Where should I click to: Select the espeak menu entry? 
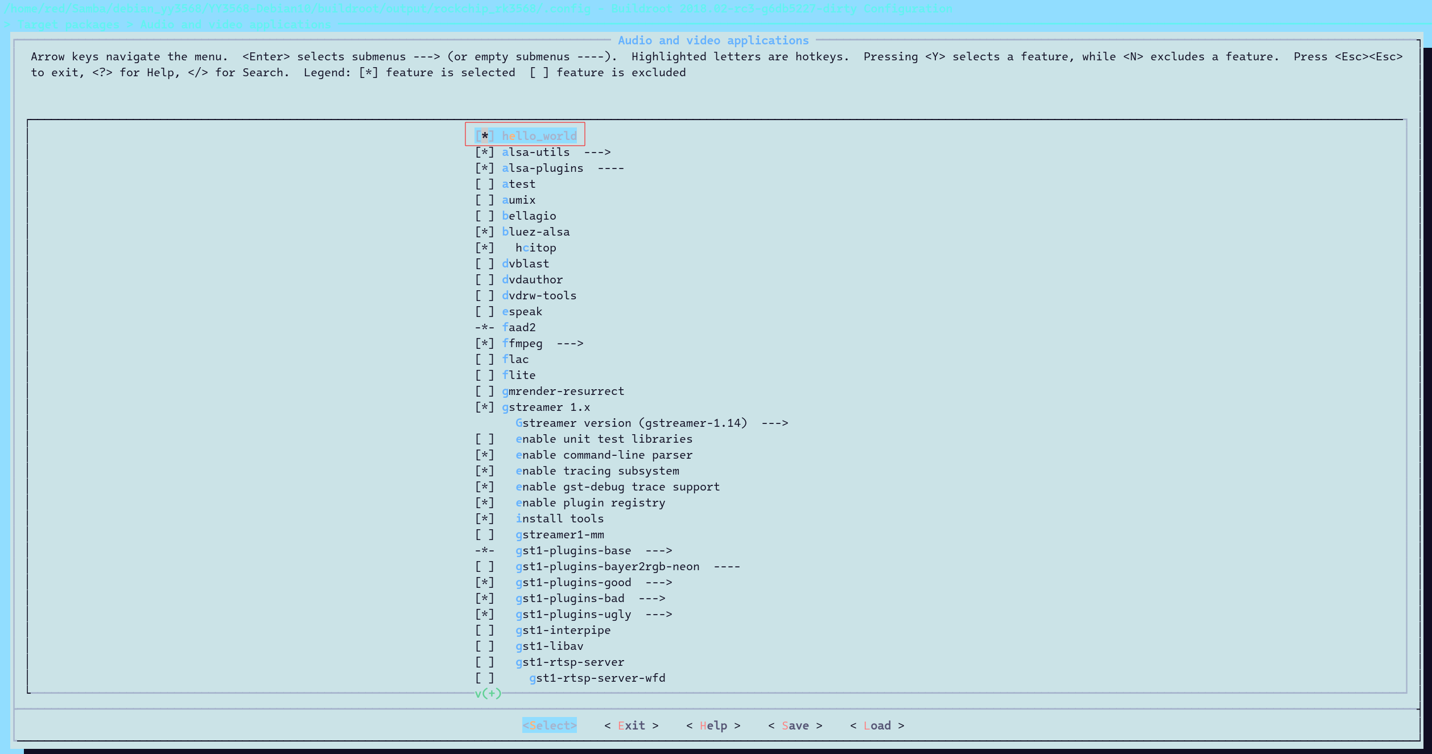(x=522, y=312)
